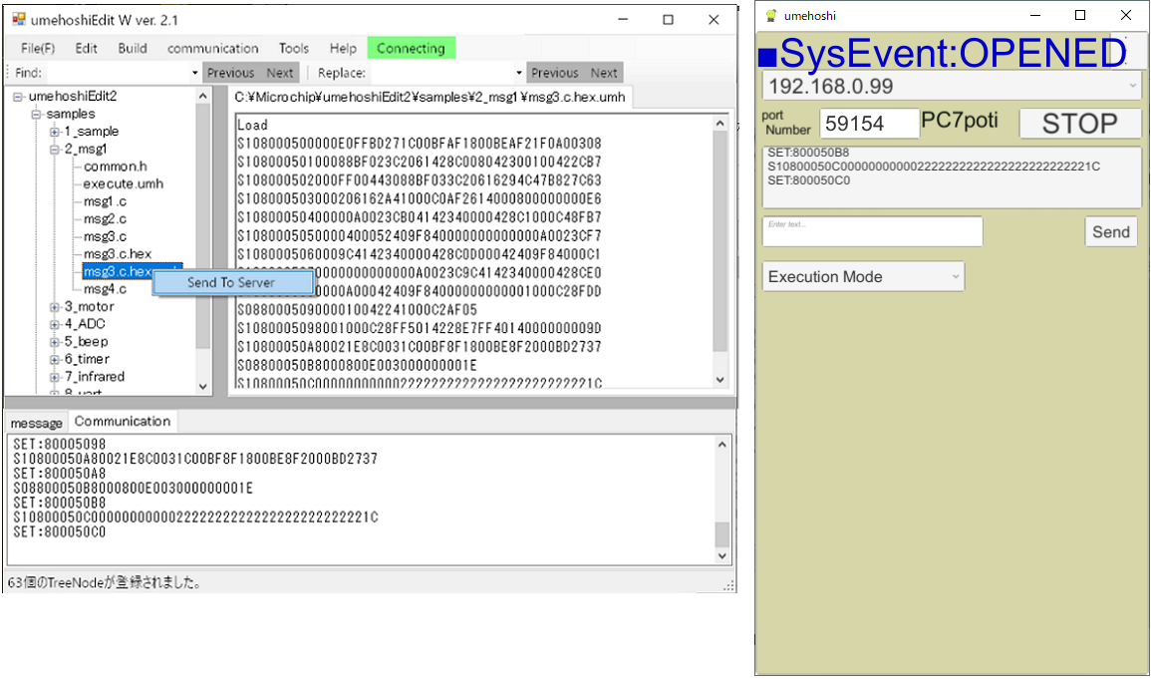Expand the 3_motor tree node

tap(55, 307)
